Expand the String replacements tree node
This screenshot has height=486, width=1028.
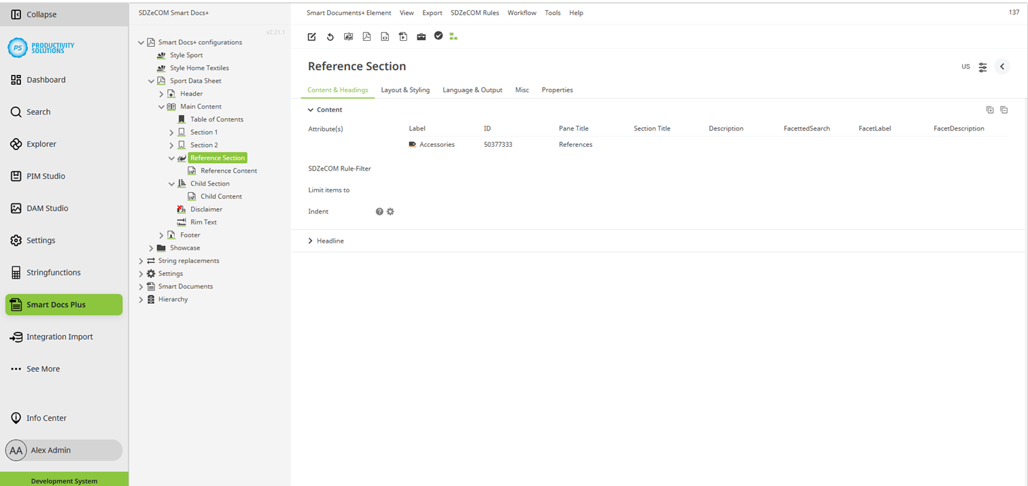[x=141, y=261]
